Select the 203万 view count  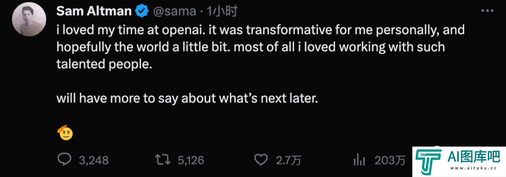click(x=390, y=160)
